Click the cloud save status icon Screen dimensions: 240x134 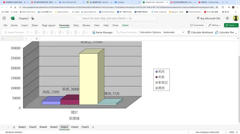32,18
